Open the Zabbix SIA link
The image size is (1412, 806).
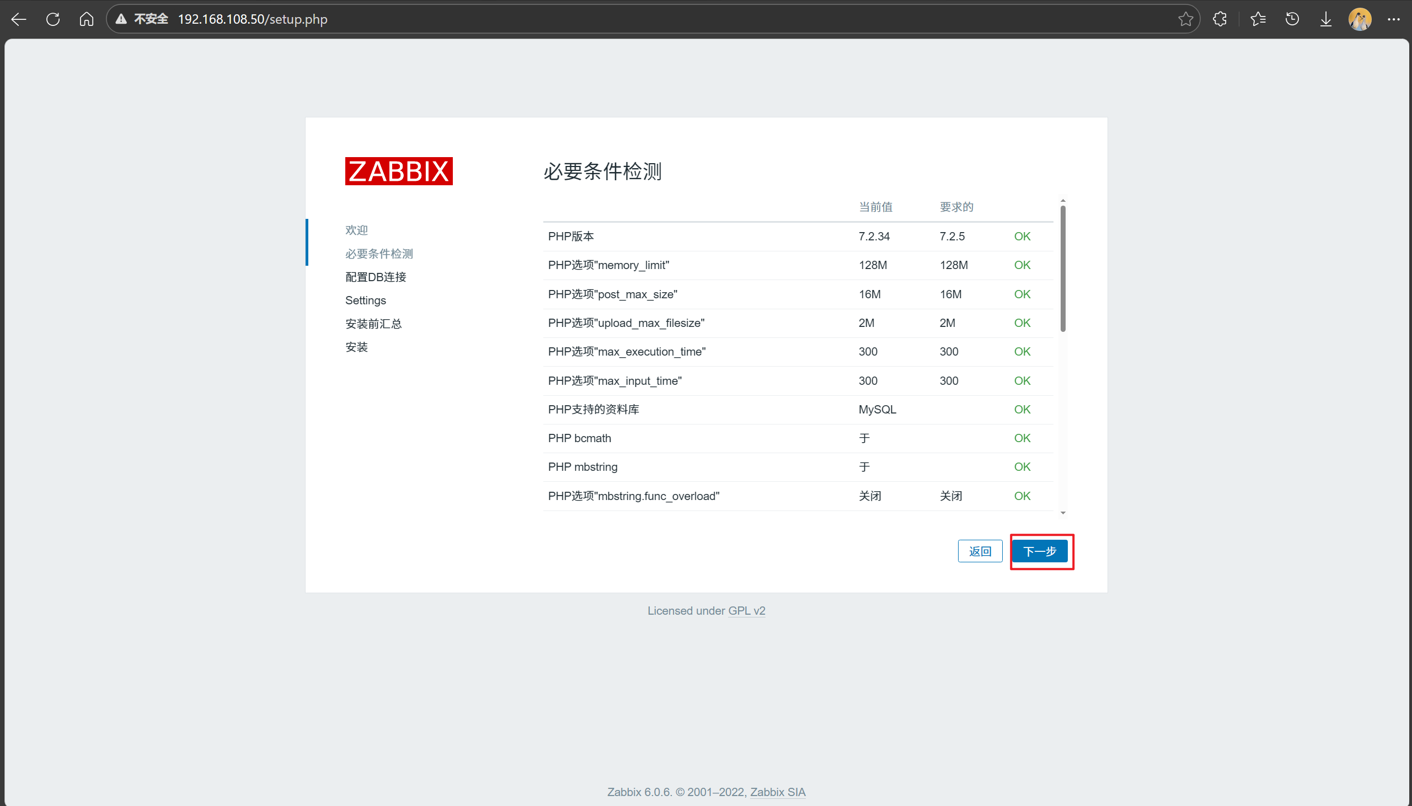pos(778,792)
